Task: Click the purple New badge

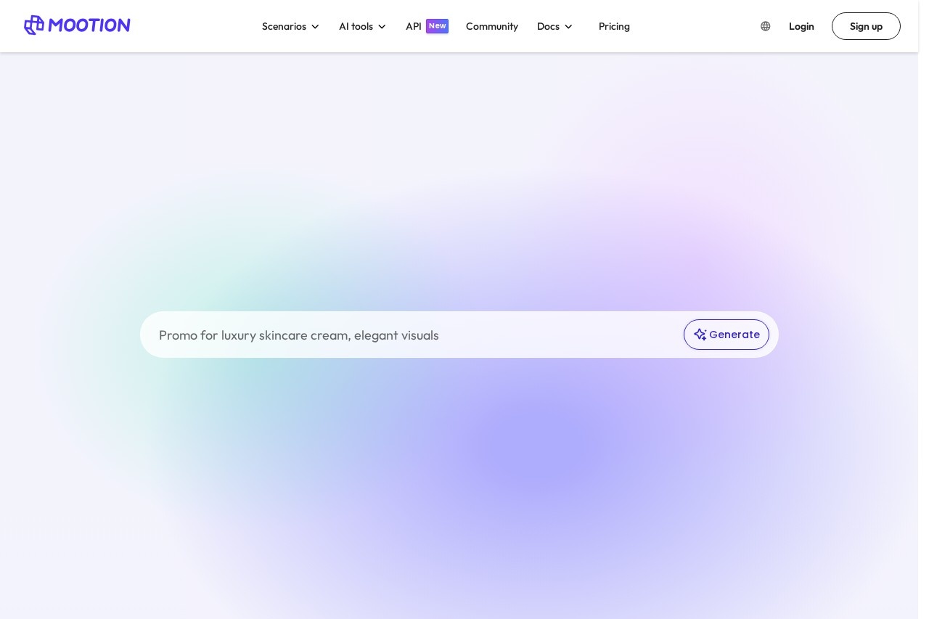Action: [437, 26]
